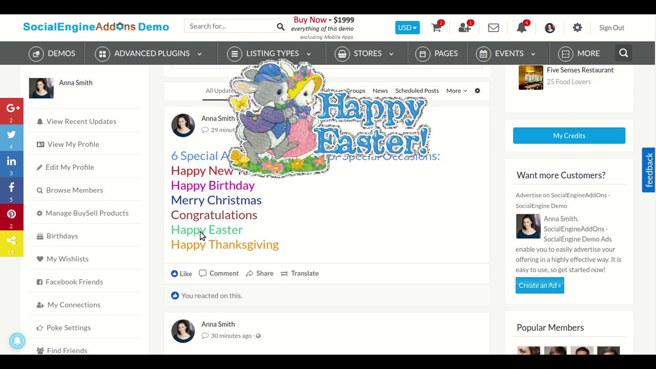
Task: Share the post
Action: (x=259, y=273)
